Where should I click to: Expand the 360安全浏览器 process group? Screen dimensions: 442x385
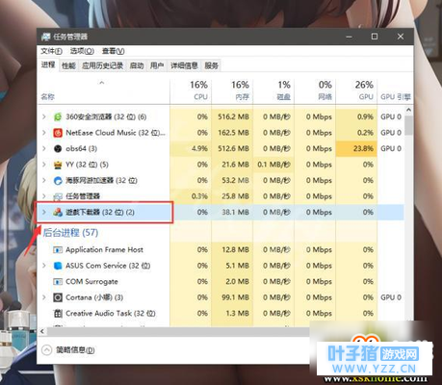(x=44, y=116)
